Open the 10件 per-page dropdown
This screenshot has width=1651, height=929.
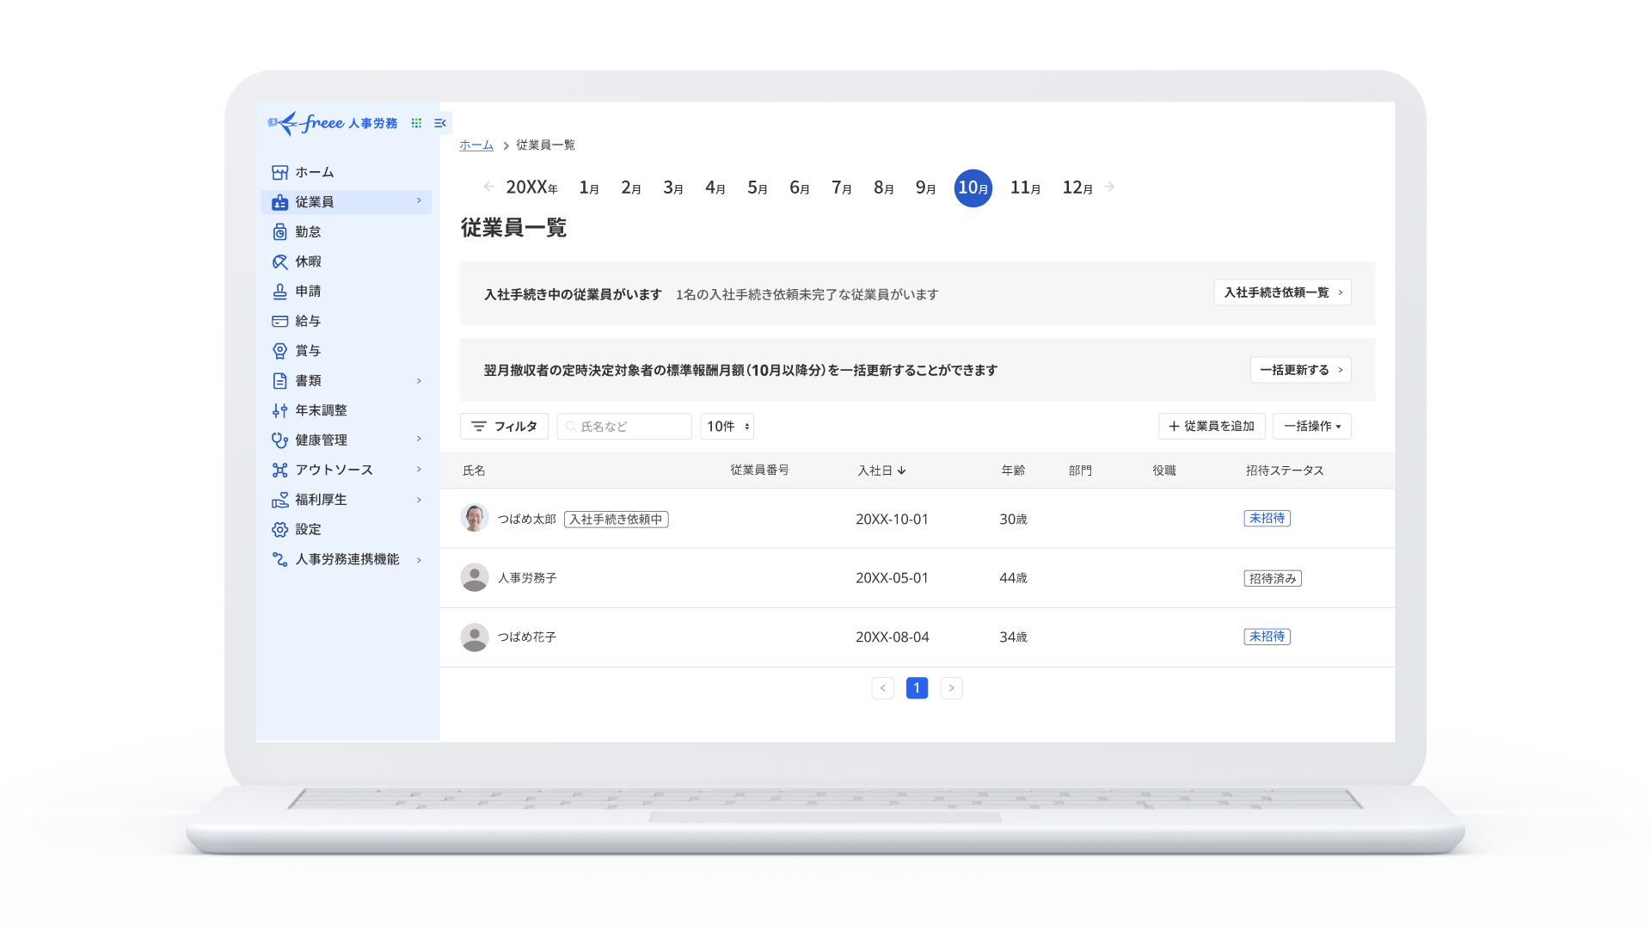coord(727,426)
